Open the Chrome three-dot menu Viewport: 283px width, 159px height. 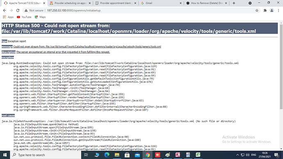[278, 11]
